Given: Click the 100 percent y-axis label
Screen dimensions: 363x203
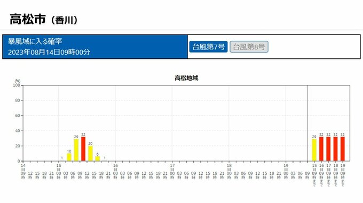Looking at the screenshot, I should [17, 85].
